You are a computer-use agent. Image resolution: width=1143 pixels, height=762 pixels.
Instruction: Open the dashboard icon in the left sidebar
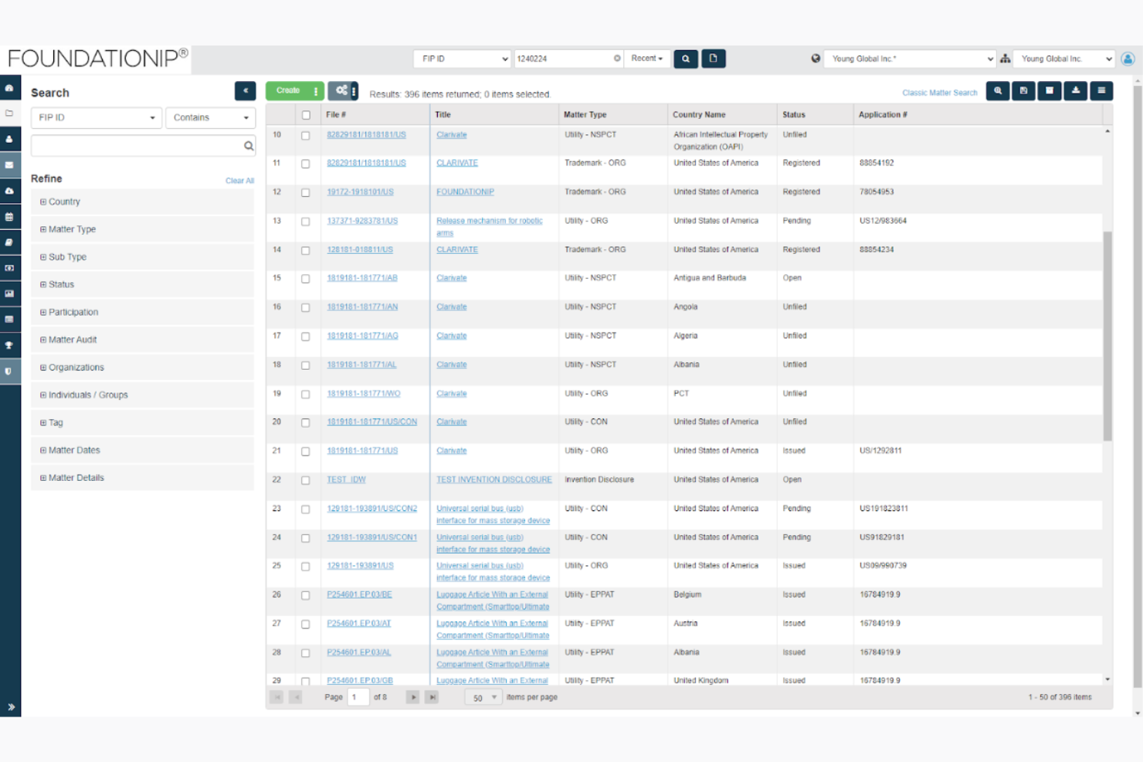9,88
